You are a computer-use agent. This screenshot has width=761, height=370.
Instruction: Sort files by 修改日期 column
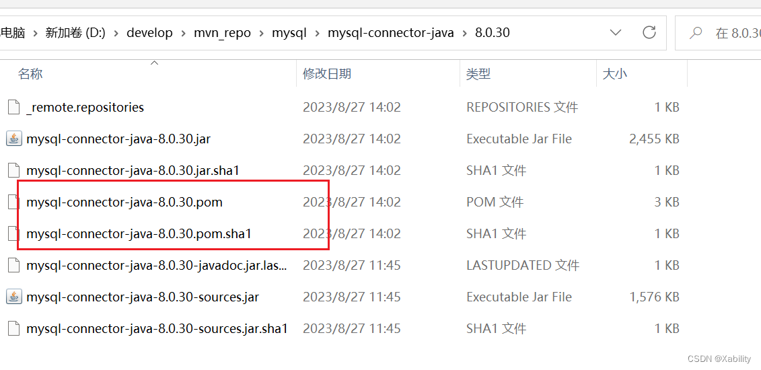pos(327,74)
